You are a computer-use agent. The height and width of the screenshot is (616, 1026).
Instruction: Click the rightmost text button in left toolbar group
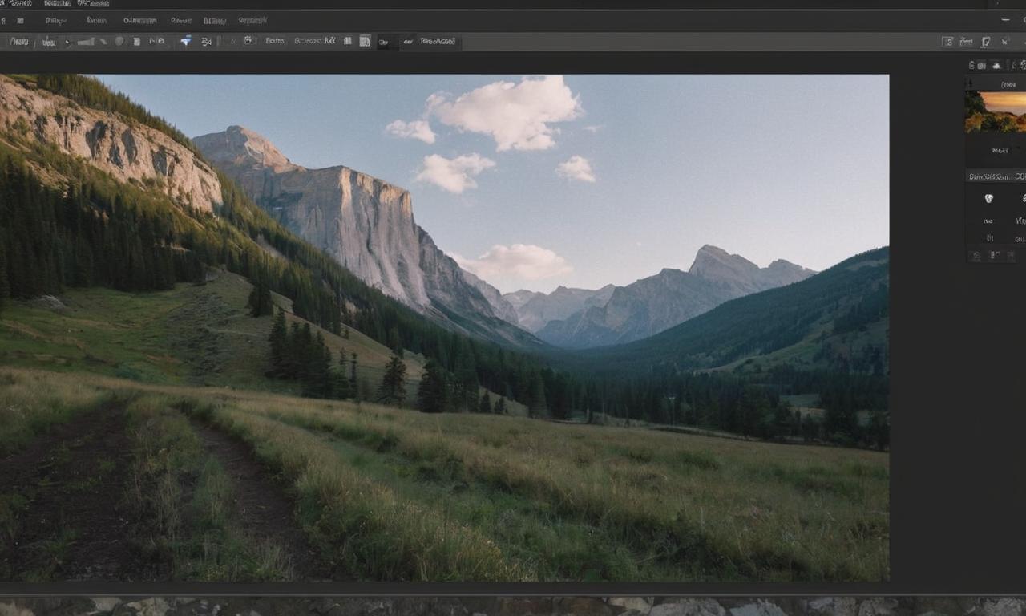pyautogui.click(x=438, y=41)
